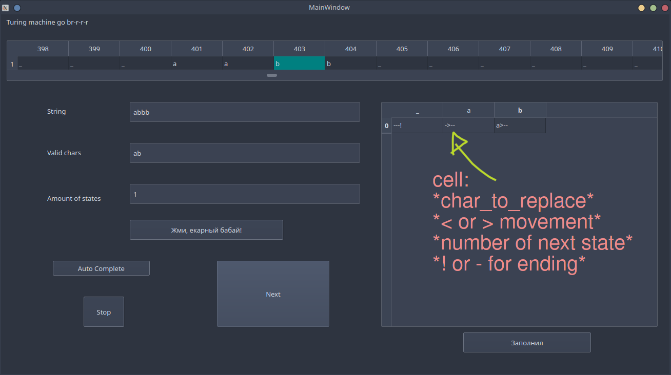Select highlighted tape cell 403
This screenshot has height=375, width=671.
click(299, 63)
